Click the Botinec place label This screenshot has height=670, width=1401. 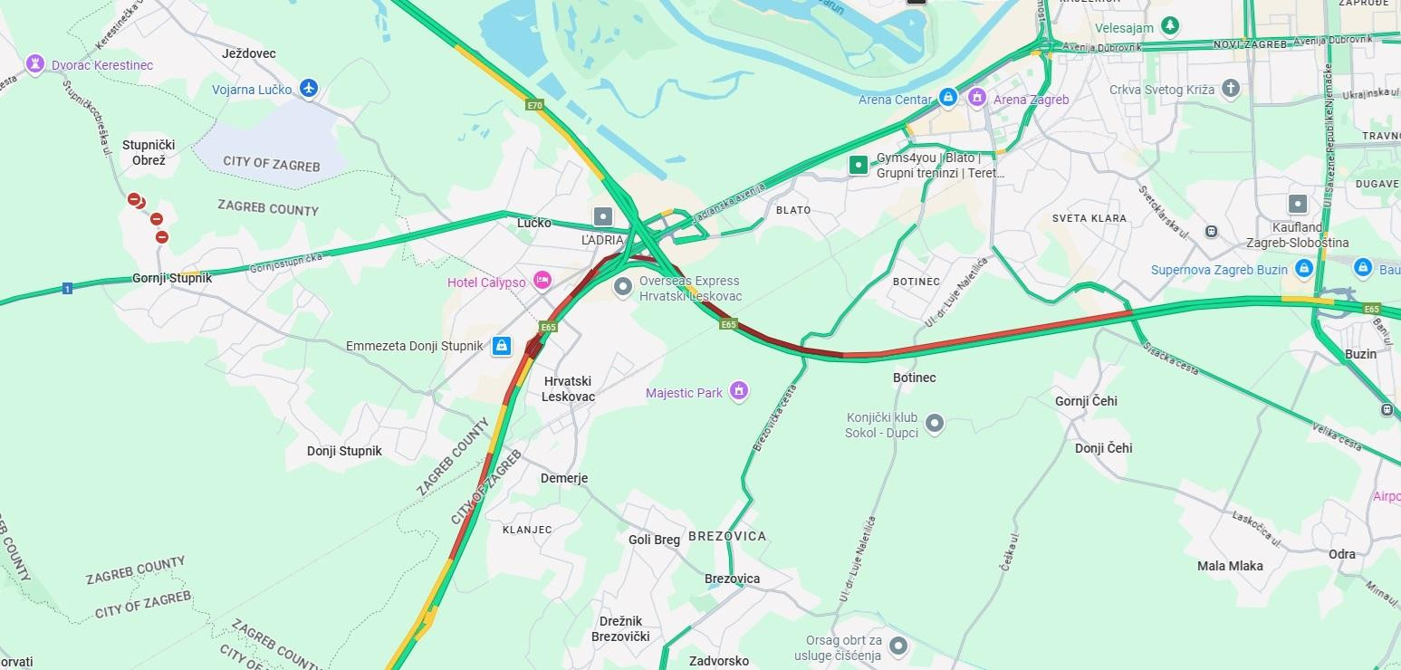coord(914,377)
